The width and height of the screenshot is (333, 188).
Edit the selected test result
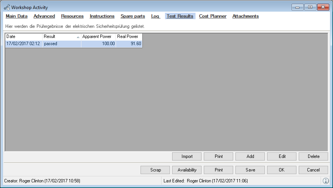[x=282, y=156]
